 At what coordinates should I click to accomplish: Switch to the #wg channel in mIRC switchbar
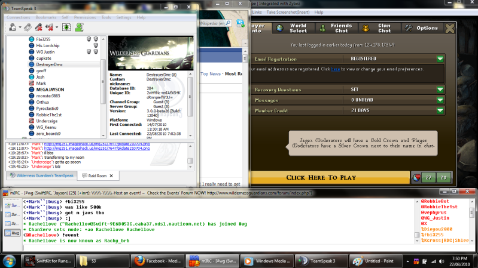tap(12, 233)
